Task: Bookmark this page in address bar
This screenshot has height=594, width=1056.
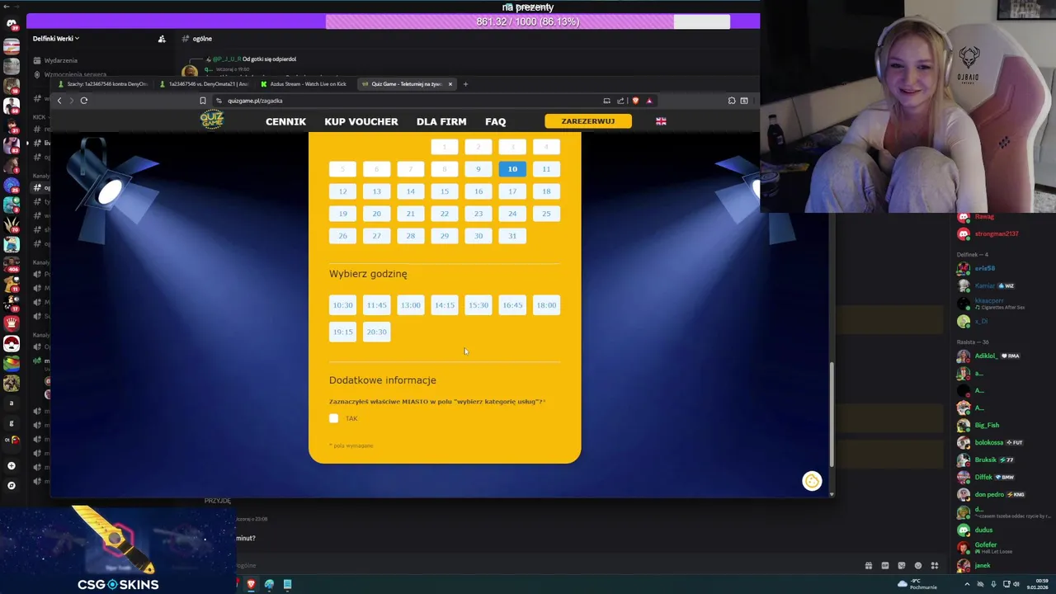Action: [x=202, y=101]
